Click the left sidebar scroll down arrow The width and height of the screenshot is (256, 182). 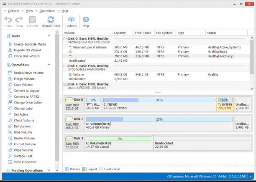click(x=57, y=171)
